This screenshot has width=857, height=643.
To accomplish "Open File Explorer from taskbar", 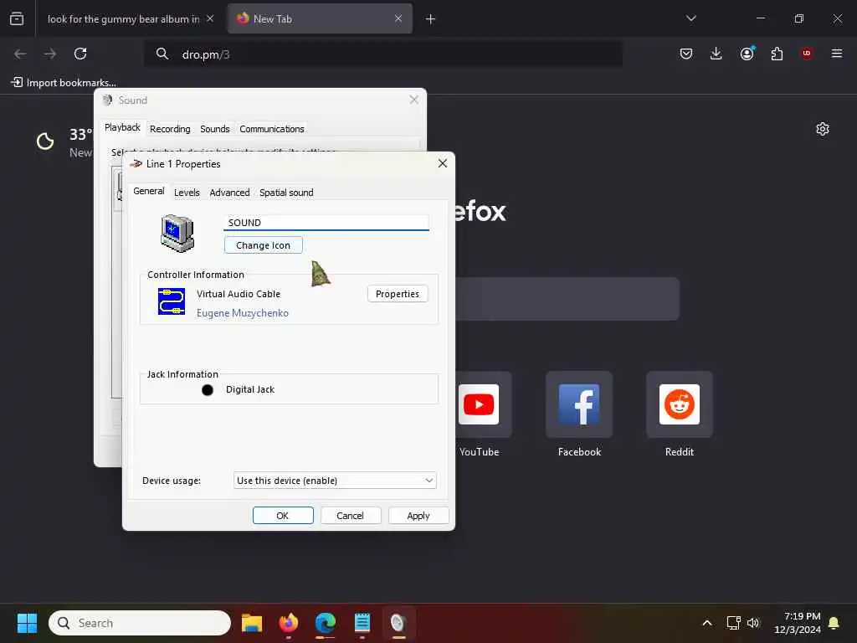I will 252,623.
